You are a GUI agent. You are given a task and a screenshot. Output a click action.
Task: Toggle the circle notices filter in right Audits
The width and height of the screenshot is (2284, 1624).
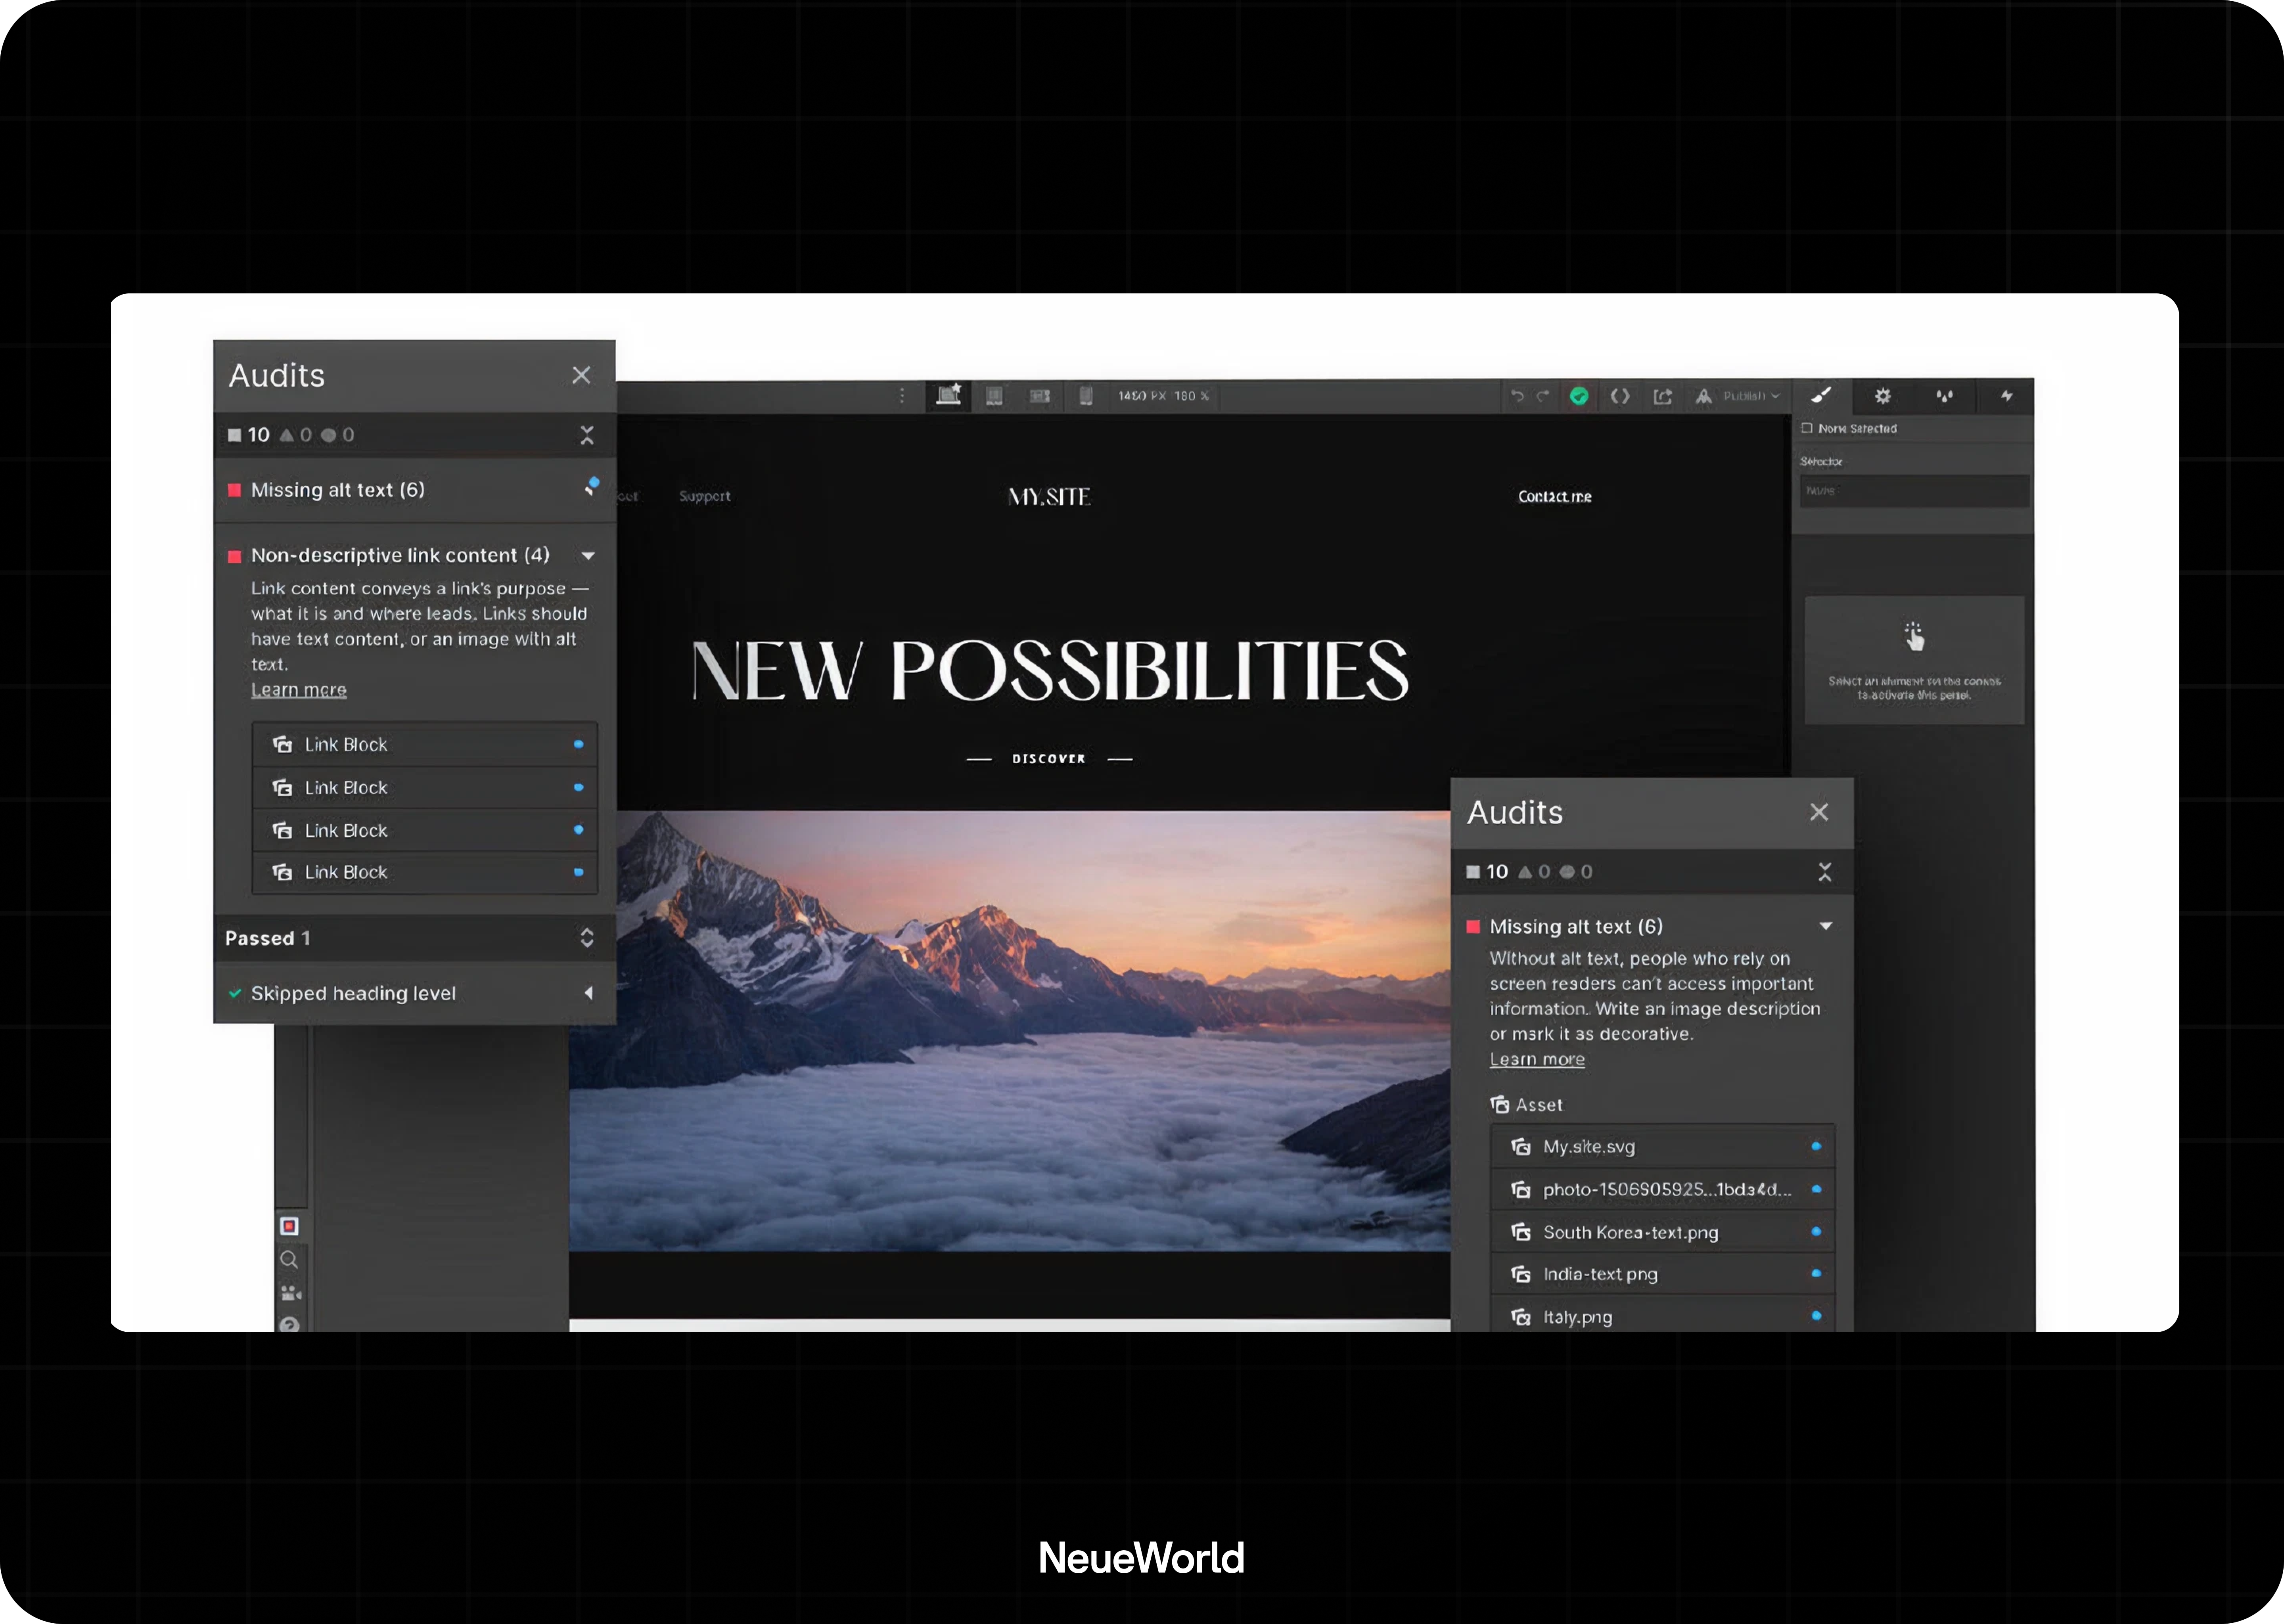(x=1576, y=872)
